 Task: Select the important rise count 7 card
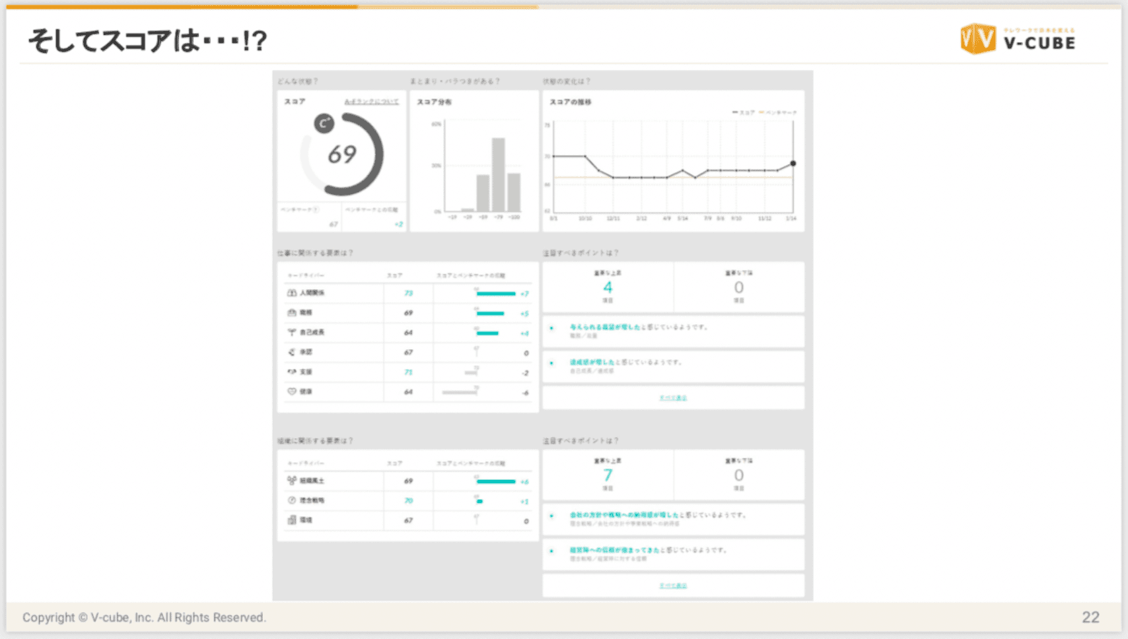608,475
